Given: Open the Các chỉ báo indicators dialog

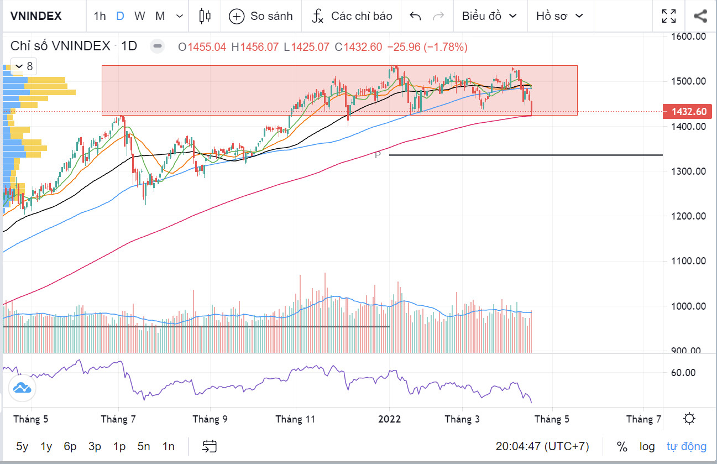Looking at the screenshot, I should click(x=352, y=16).
